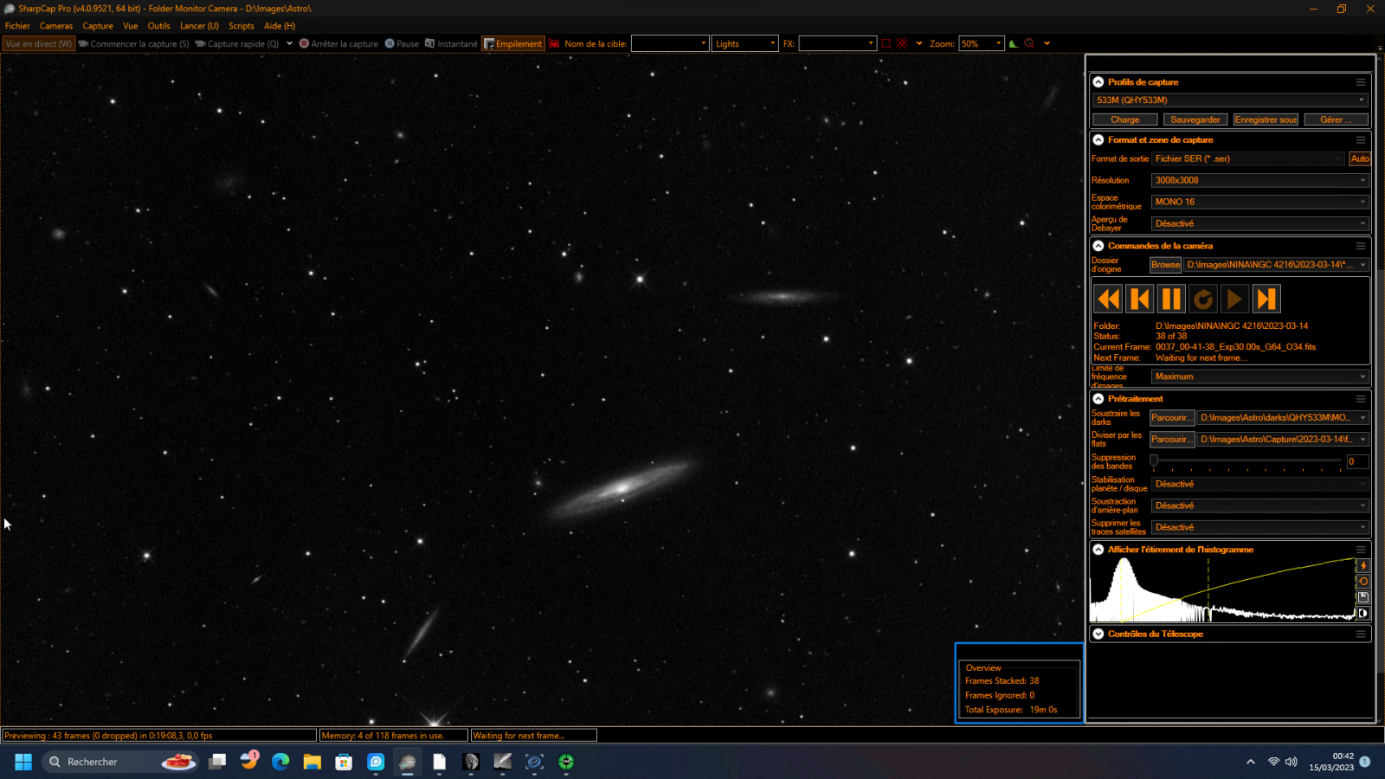Open the Supprimer les traces satellites dropdown
Viewport: 1385px width, 779px height.
(x=1259, y=527)
